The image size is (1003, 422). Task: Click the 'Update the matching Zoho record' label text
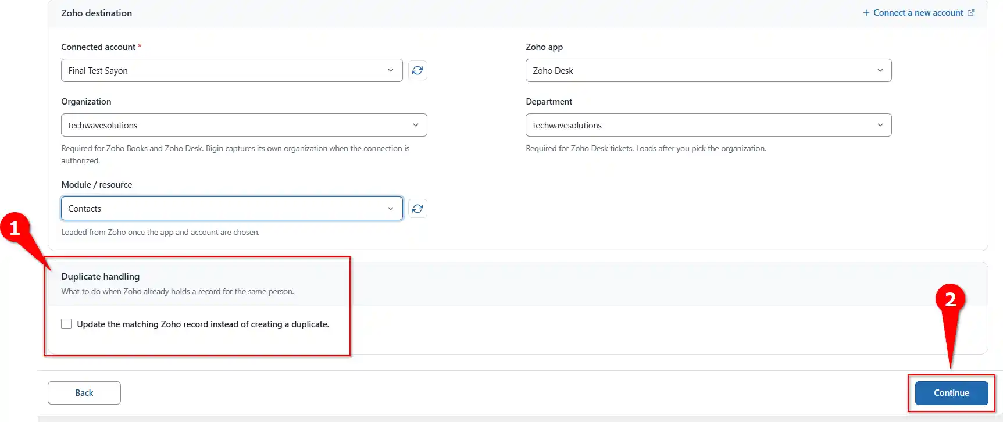(203, 324)
